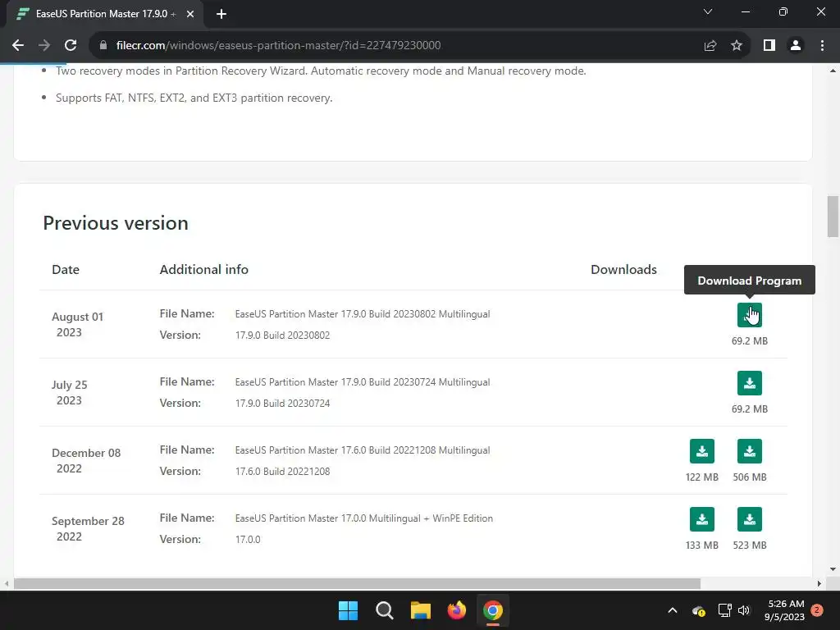Click the right arrow of horizontal scrollbar
840x630 pixels.
coord(819,583)
